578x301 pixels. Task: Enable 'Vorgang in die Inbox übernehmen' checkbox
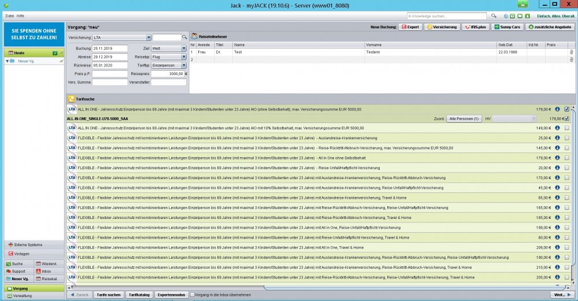193,295
